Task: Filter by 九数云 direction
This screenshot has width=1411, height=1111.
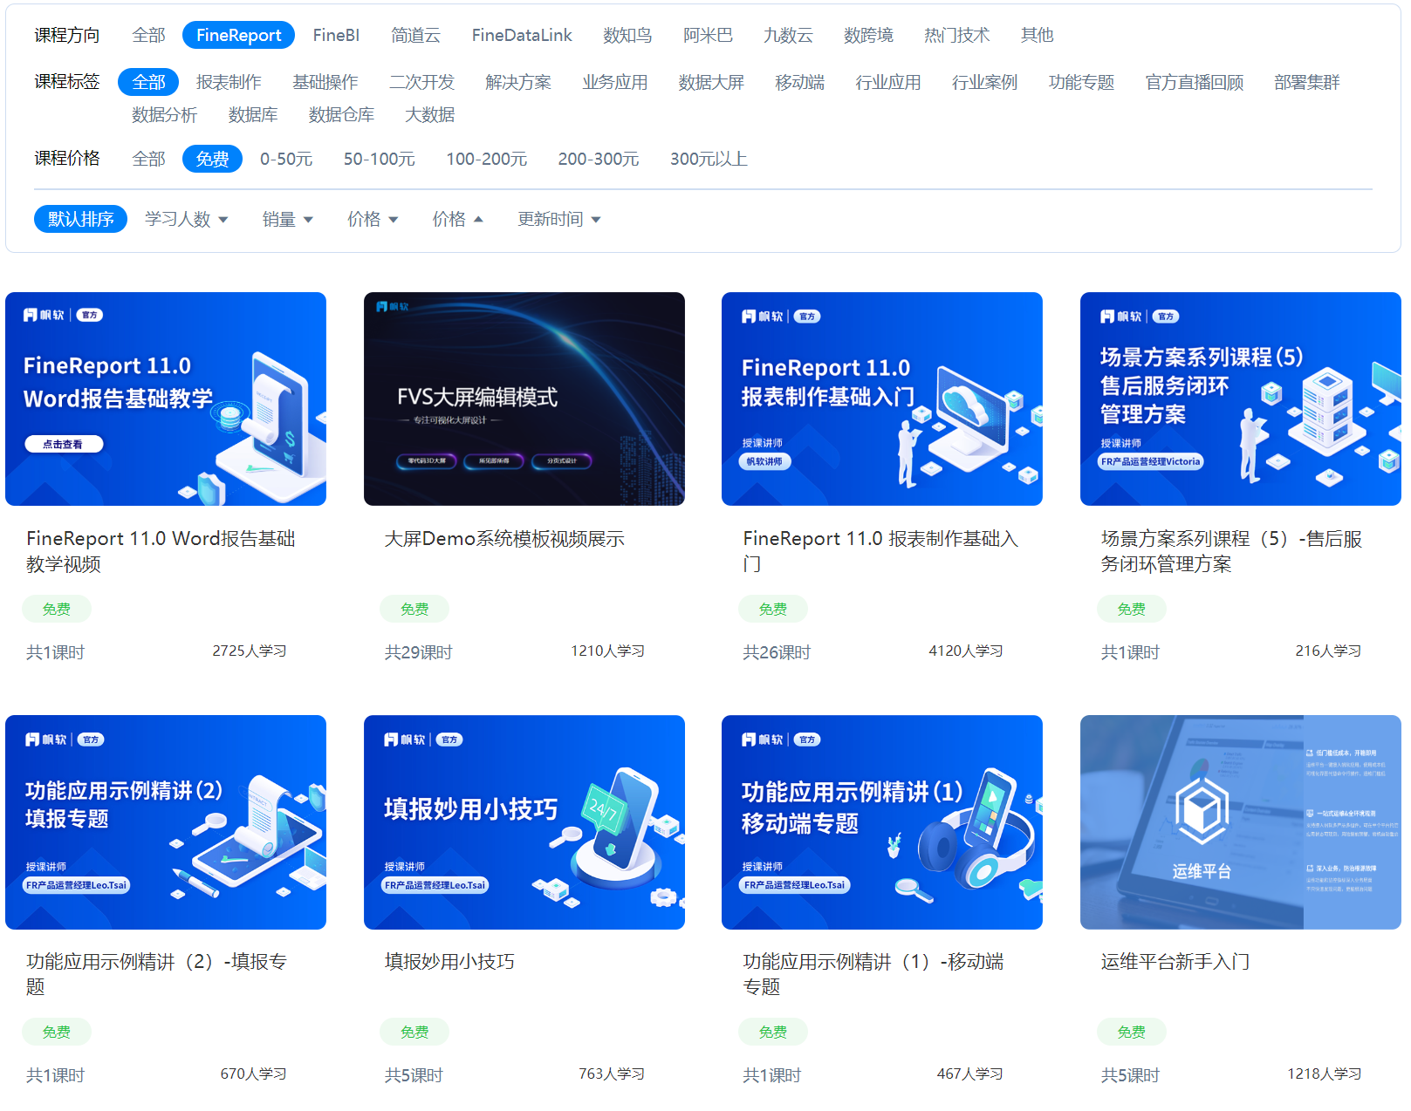Action: click(788, 35)
